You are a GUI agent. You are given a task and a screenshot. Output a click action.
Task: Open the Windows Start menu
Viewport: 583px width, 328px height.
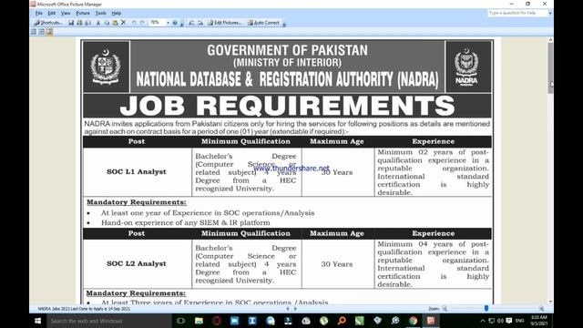[x=38, y=321]
